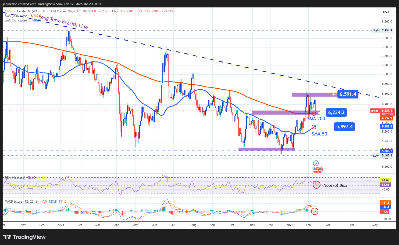399x245 pixels.
Task: Click the RSI circle beside Neutral Bias
Action: [x=317, y=185]
